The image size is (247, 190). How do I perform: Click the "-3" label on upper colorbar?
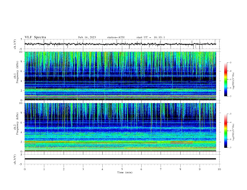pyautogui.click(x=230, y=62)
